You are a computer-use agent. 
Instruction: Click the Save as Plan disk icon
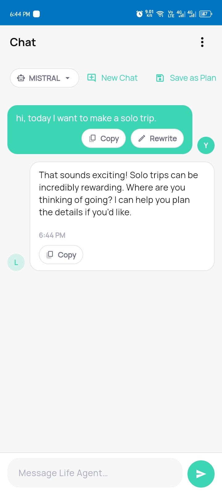tap(160, 78)
